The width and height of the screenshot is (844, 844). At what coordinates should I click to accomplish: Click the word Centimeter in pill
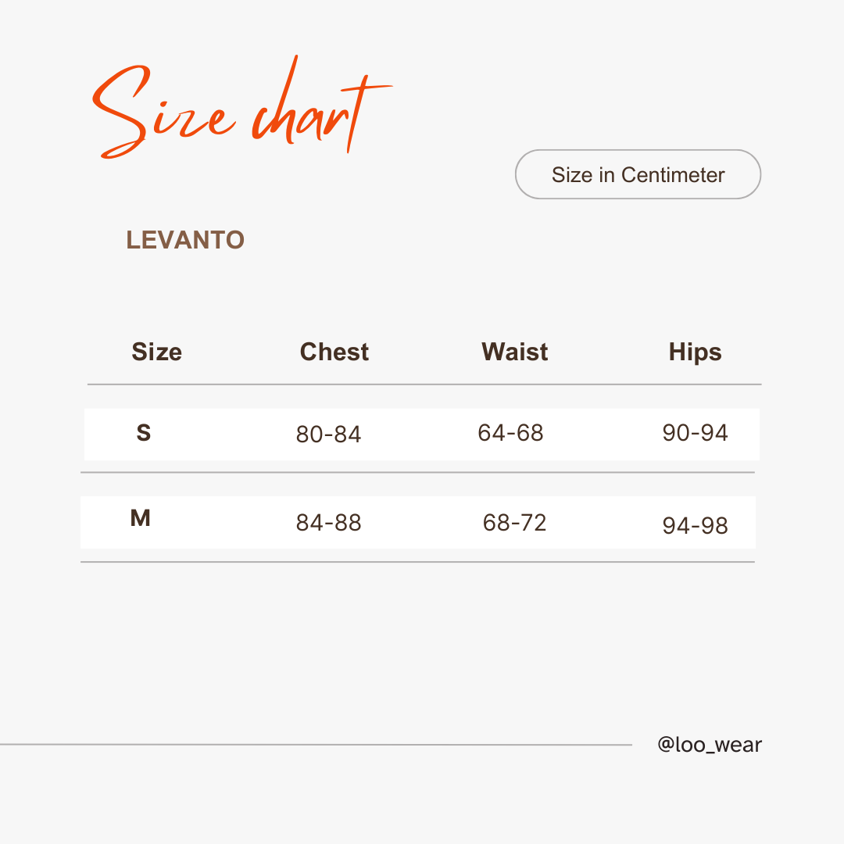coord(673,175)
